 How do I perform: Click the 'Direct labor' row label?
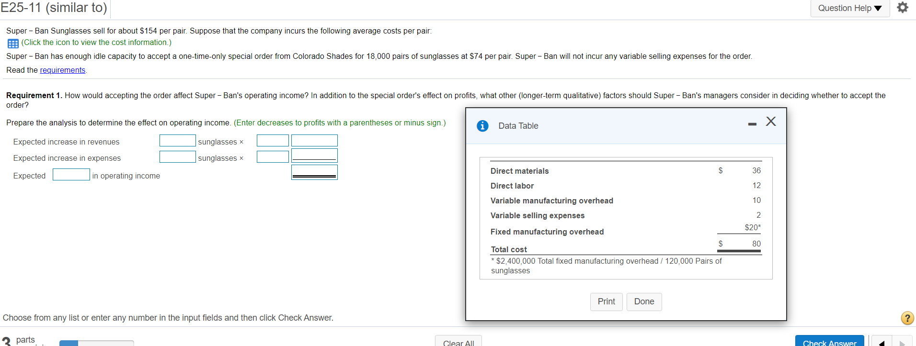tap(512, 186)
